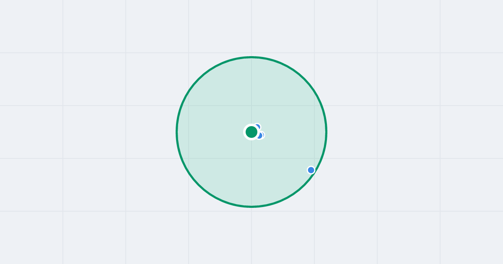
Task: Select the blue dot on the circle's edge
Action: tap(311, 170)
